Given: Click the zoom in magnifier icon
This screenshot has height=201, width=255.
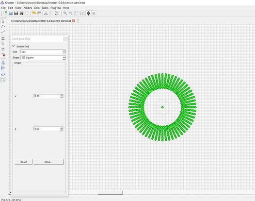Looking at the screenshot, I should point(65,13).
